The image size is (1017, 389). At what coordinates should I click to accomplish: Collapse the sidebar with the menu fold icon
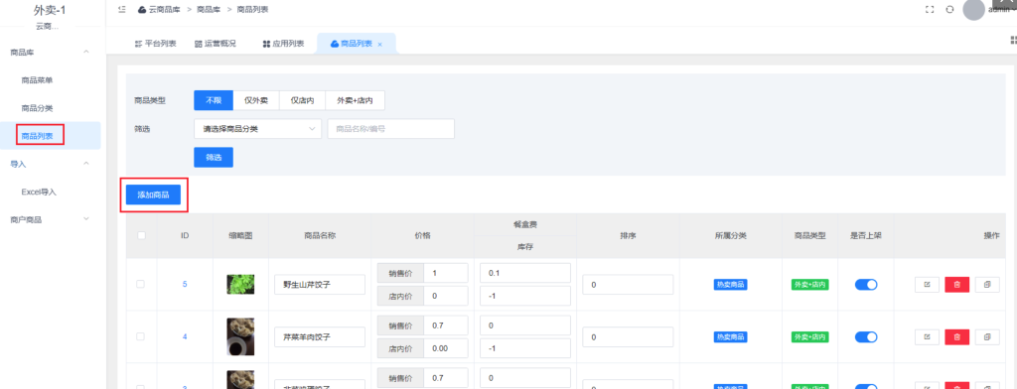coord(122,9)
